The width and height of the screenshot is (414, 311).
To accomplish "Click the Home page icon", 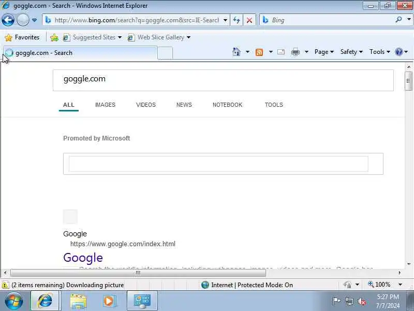I will [236, 52].
